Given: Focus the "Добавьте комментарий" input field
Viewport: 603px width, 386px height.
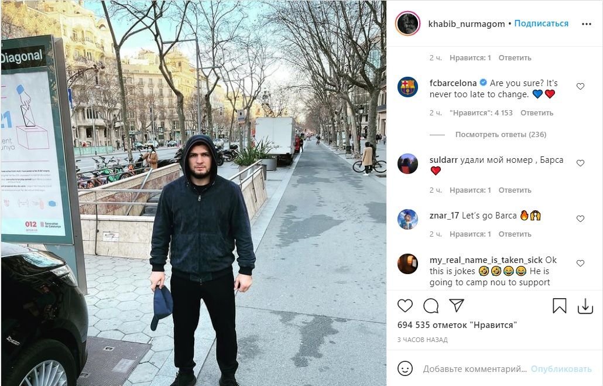Looking at the screenshot, I should [475, 369].
